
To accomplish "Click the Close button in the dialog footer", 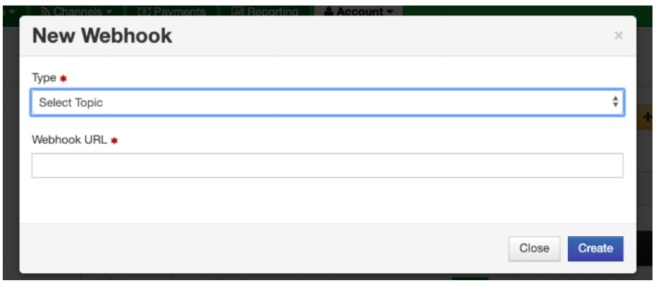I will click(534, 249).
